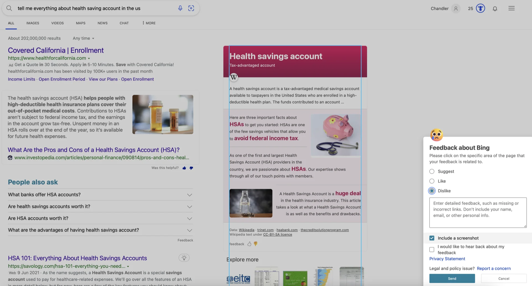Viewport: 532px width, 286px height.
Task: Click thumbs down under Was this helpful
Action: [191, 168]
